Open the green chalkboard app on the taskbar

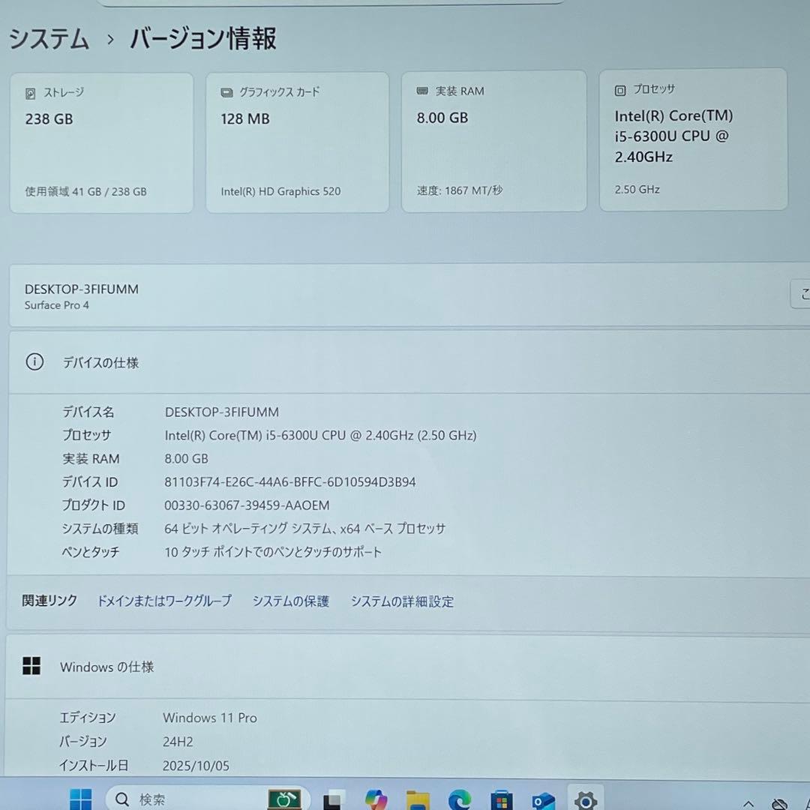285,799
